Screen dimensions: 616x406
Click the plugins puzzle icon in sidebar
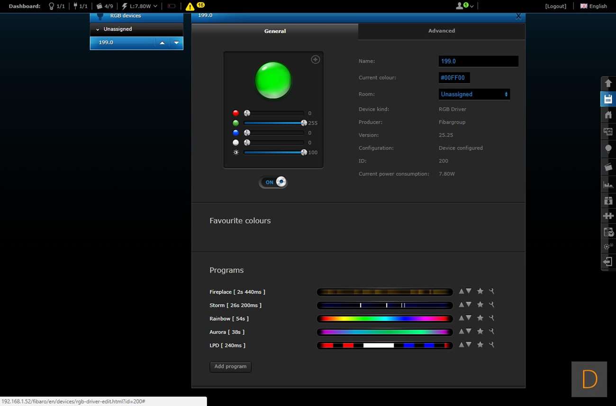tap(608, 216)
